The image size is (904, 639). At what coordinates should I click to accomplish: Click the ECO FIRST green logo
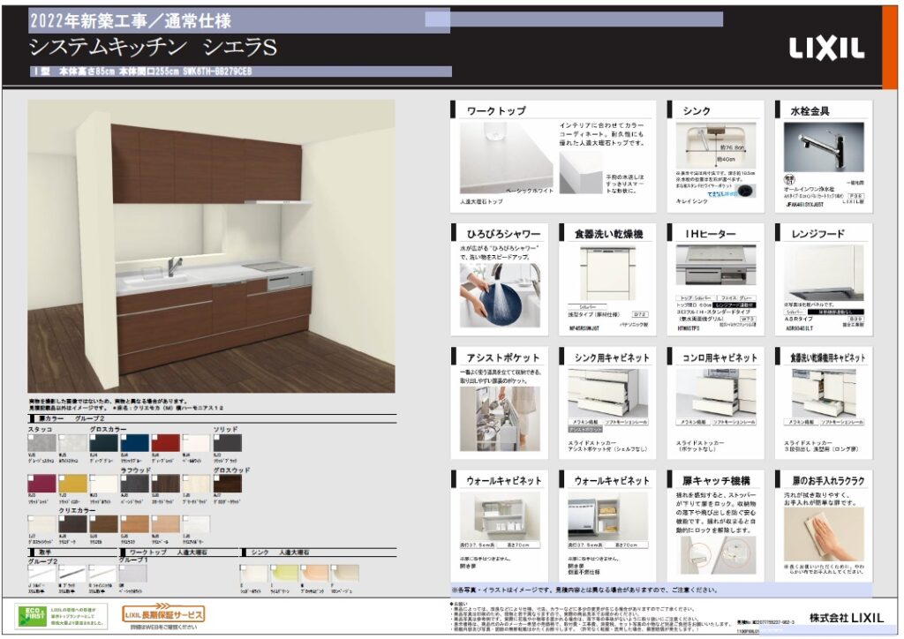coord(30,613)
